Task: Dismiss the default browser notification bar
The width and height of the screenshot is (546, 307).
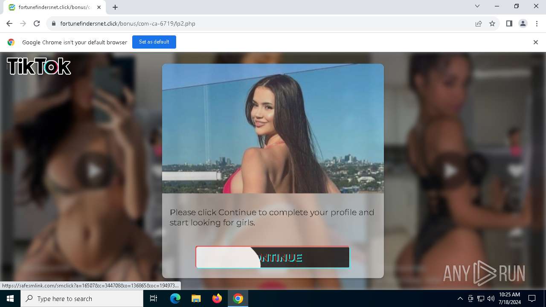Action: coord(536,42)
